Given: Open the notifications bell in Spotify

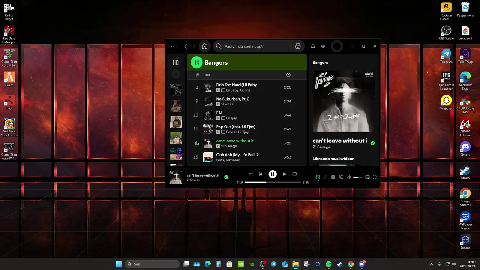Looking at the screenshot, I should click(x=313, y=46).
